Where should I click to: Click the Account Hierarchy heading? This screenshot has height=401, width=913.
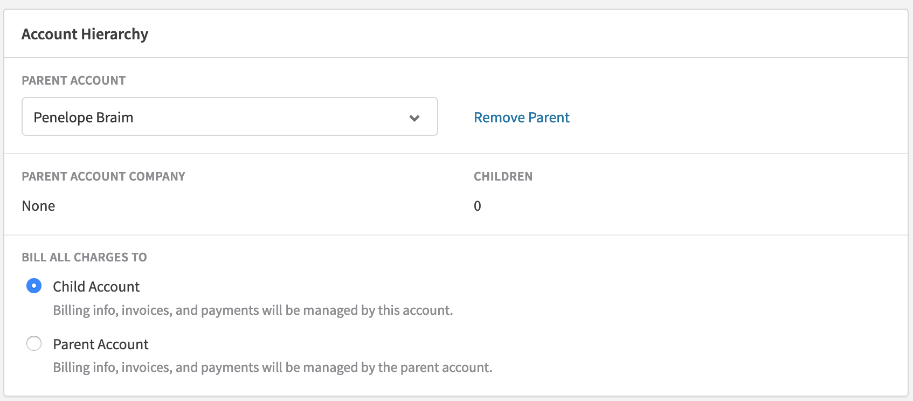(x=85, y=34)
